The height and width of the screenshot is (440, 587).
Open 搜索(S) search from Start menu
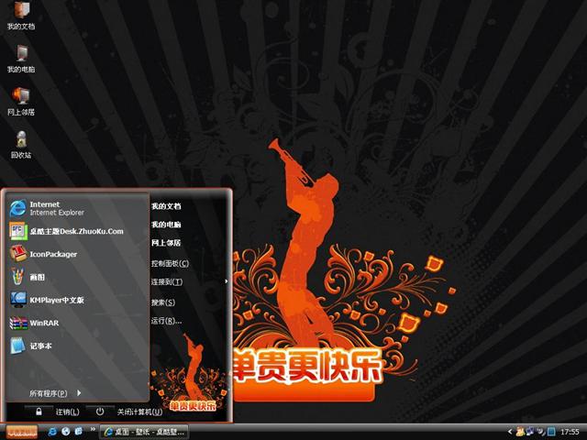point(163,302)
